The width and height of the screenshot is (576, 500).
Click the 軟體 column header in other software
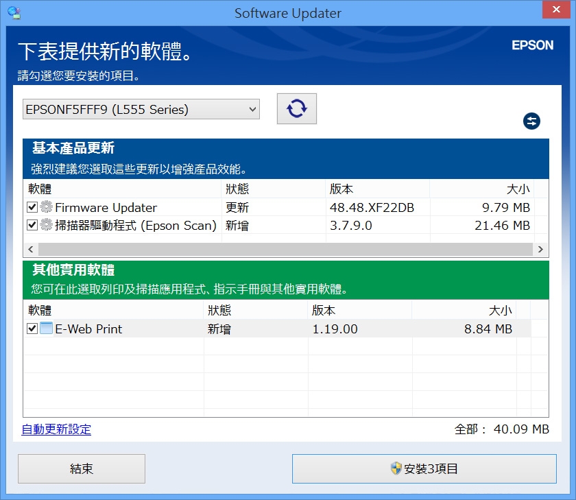[114, 310]
